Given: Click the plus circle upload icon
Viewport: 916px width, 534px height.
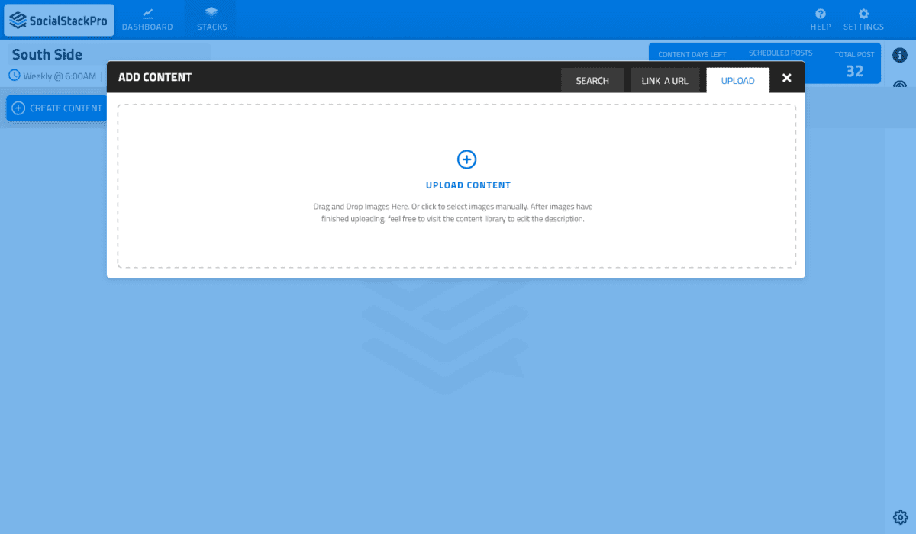Looking at the screenshot, I should pos(466,159).
